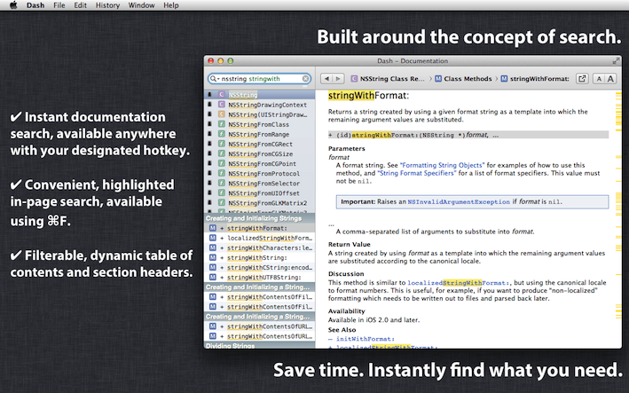Open the Edit menu
This screenshot has width=629, height=393.
[80, 5]
